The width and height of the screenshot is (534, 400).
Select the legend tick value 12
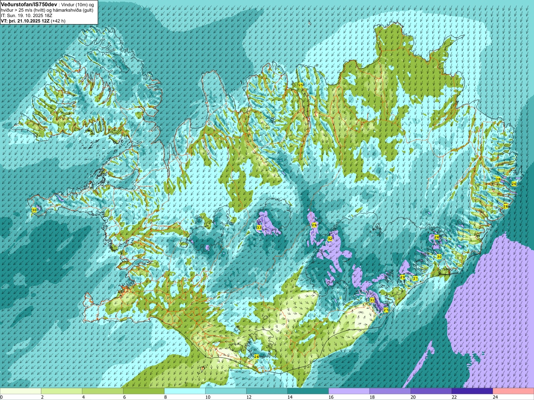(x=249, y=397)
